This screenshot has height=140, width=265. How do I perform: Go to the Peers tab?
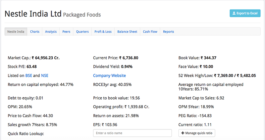(66, 31)
